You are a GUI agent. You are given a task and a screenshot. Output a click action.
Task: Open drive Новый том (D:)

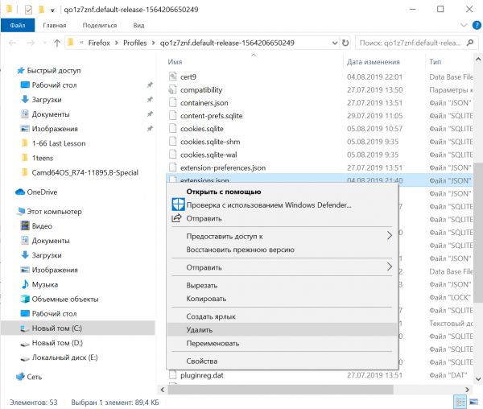57,343
